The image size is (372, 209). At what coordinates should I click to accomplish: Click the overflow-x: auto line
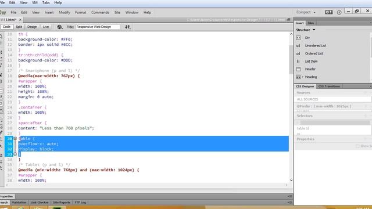pyautogui.click(x=38, y=144)
